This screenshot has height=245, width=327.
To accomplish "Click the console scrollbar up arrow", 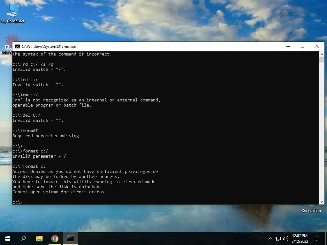I will tap(322, 54).
